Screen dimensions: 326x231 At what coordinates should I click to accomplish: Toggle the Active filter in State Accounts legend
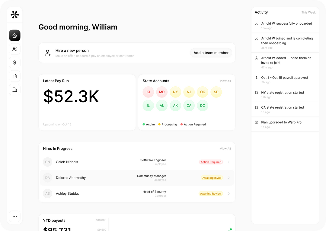click(x=149, y=124)
